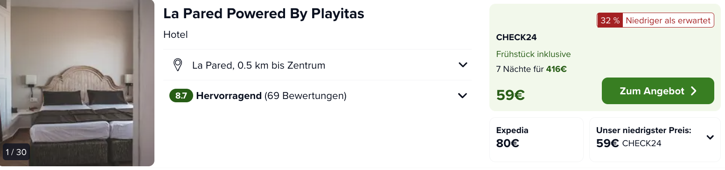Click the Niedriger als erwartet label
725x170 pixels.
click(x=668, y=21)
